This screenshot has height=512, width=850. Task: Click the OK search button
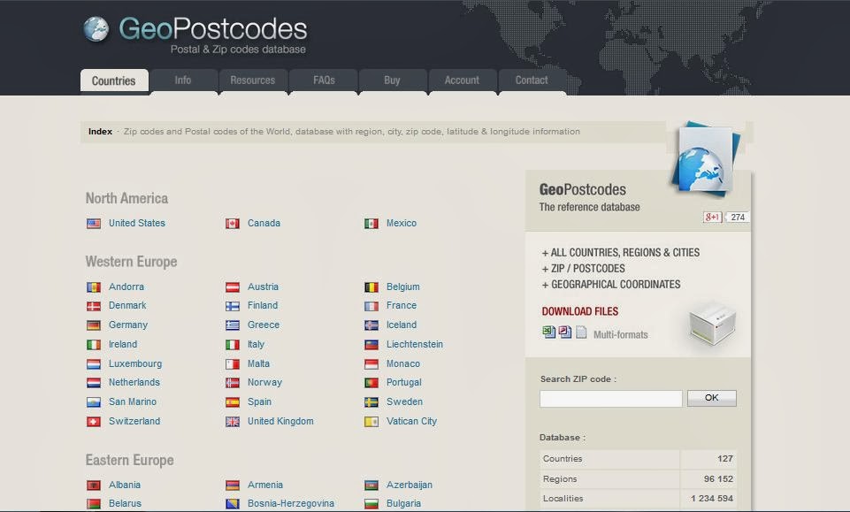[712, 398]
